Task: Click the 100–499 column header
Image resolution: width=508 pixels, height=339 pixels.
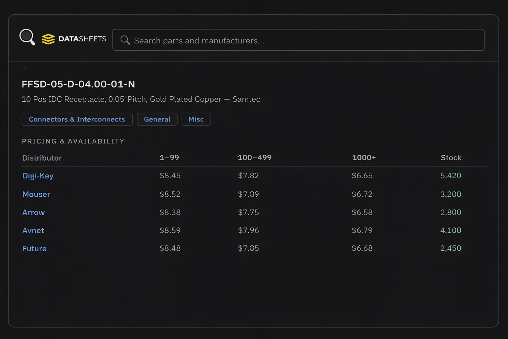Action: coord(255,158)
